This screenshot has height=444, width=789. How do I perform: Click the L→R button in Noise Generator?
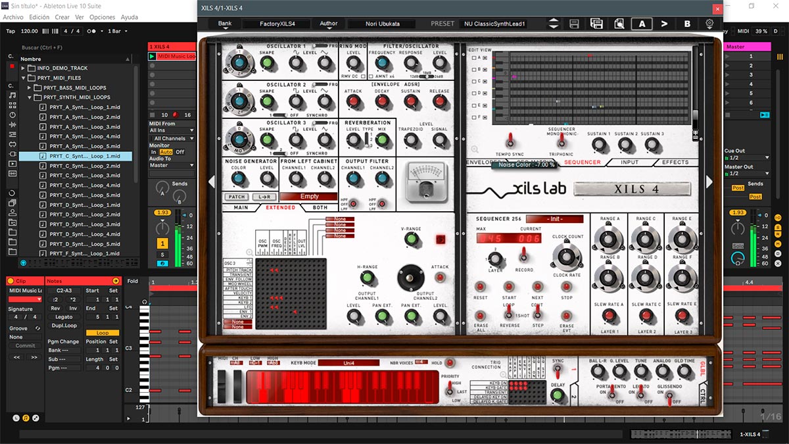coord(265,197)
